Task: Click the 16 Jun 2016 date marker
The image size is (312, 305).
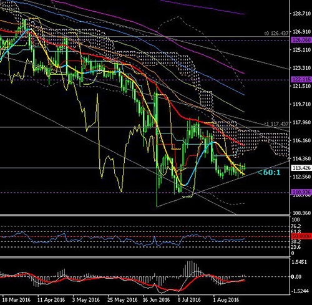Action: click(x=156, y=300)
